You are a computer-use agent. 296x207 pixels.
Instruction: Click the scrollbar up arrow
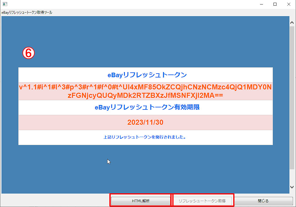tap(292, 22)
